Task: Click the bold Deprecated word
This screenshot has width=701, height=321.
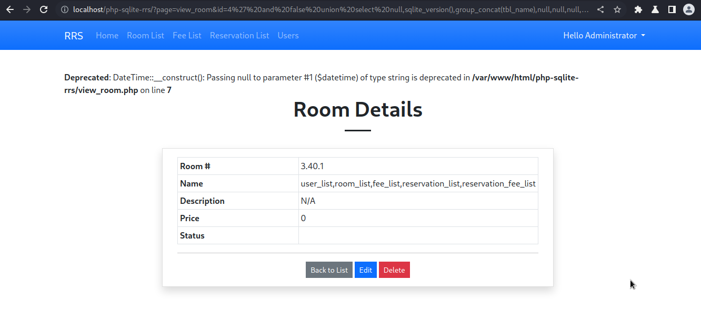Action: coord(87,78)
